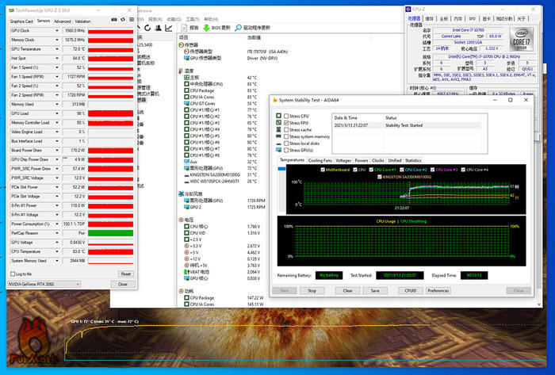Click the Save button

click(375, 291)
